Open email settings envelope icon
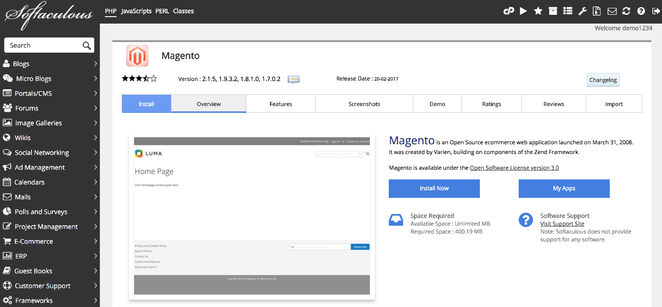The height and width of the screenshot is (307, 662). pyautogui.click(x=612, y=11)
